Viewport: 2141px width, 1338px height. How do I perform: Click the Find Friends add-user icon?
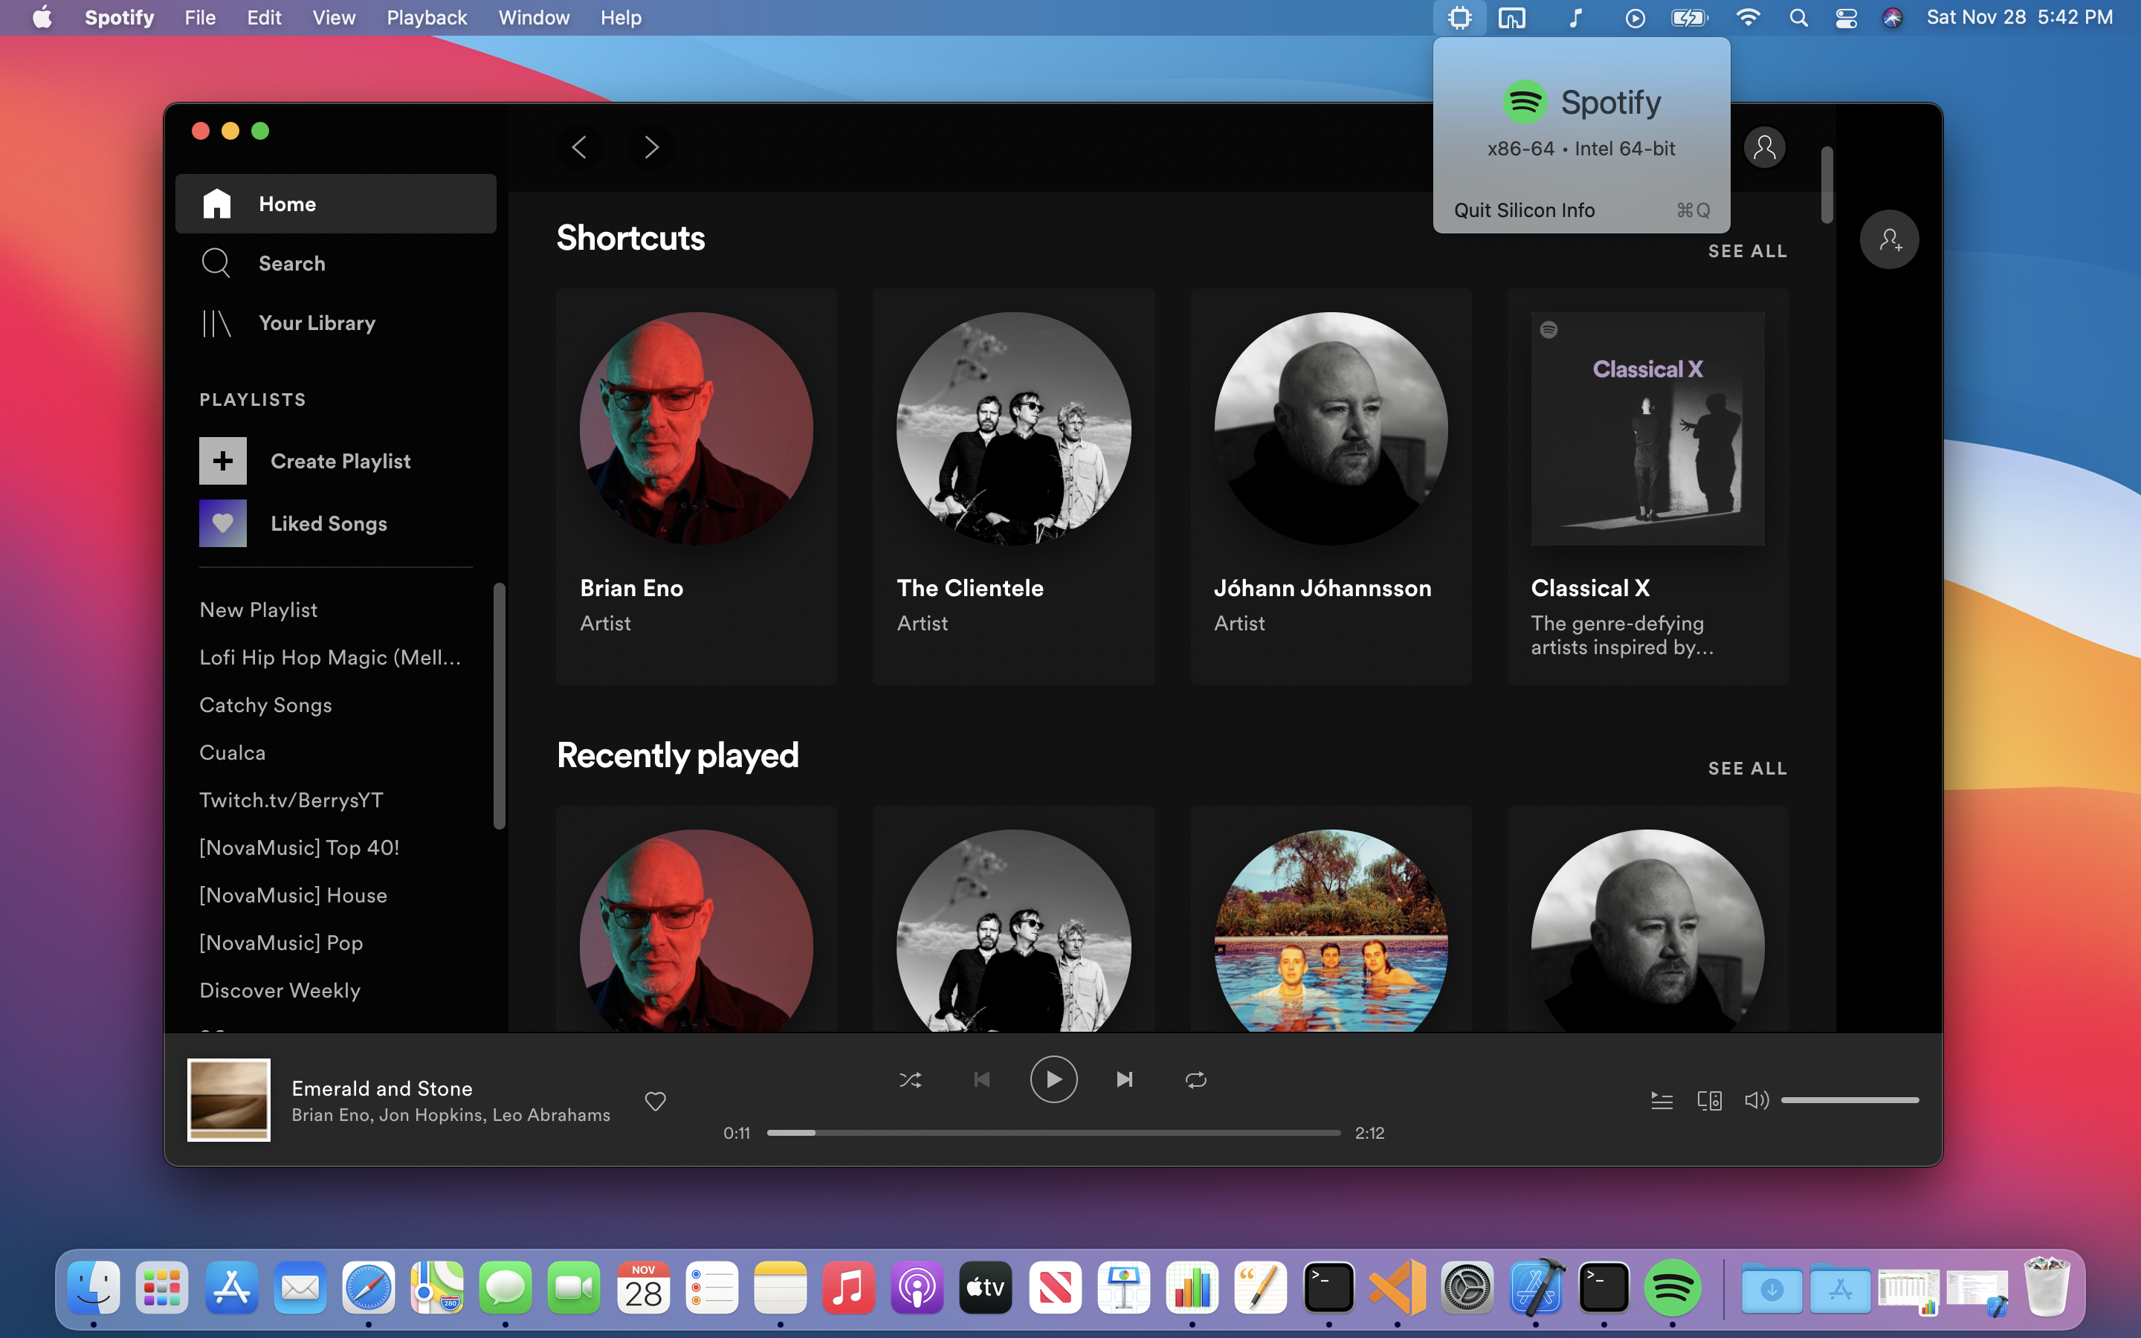click(1889, 240)
